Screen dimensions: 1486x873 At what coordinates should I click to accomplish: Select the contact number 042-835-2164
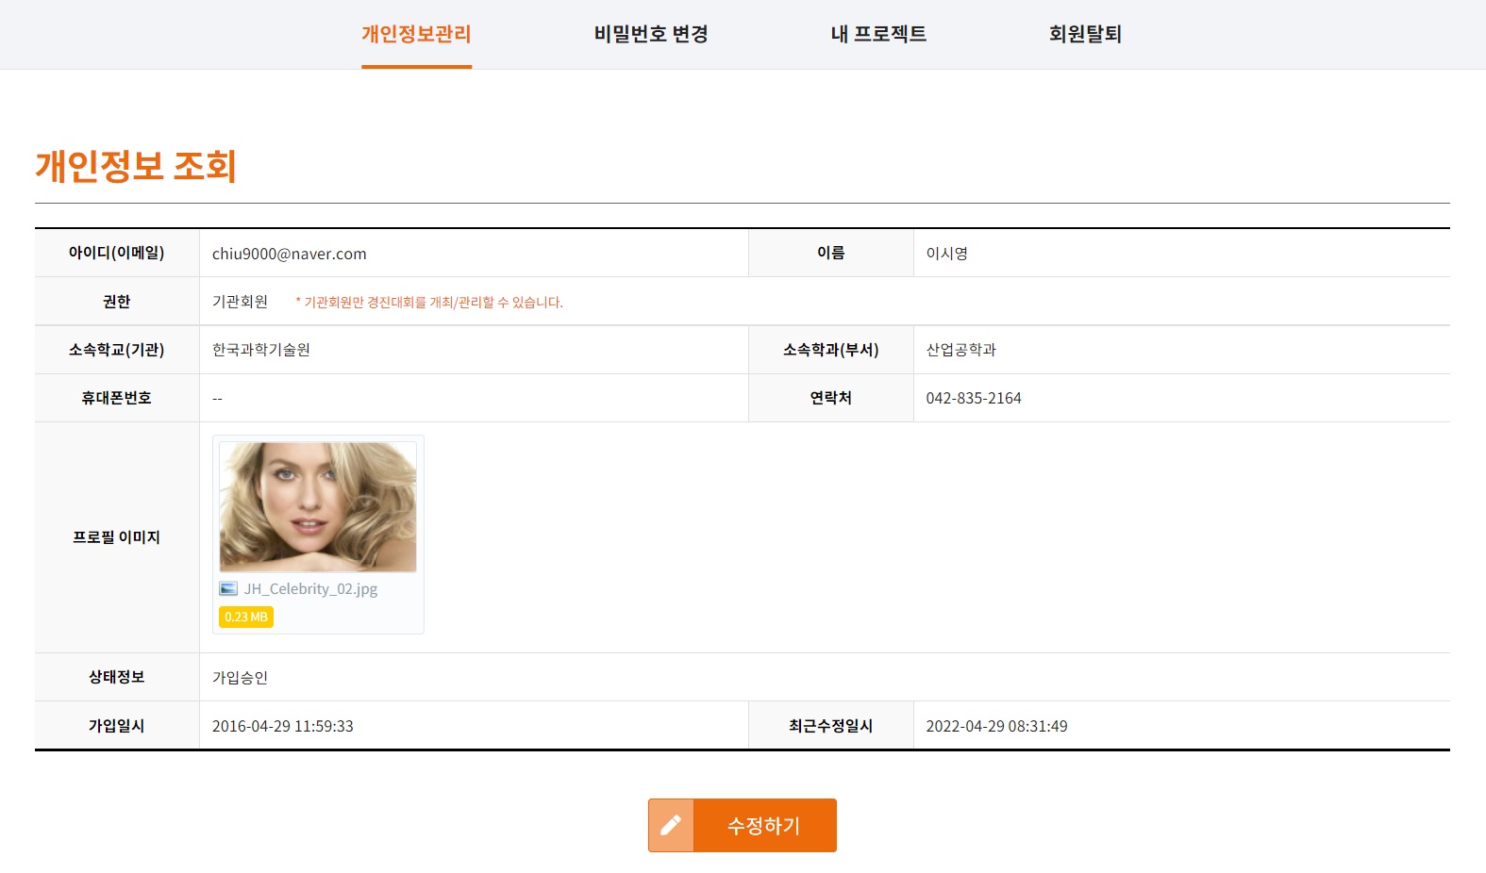pos(973,398)
